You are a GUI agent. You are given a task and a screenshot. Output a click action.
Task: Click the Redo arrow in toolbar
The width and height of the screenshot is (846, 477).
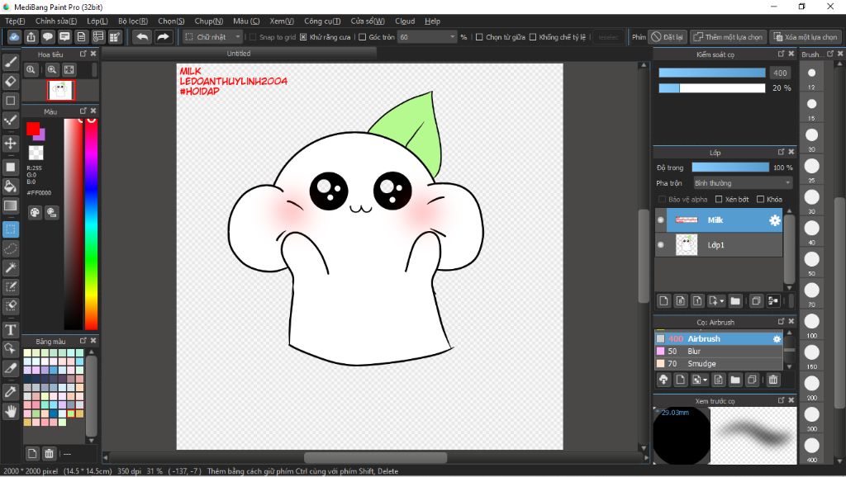(x=163, y=36)
